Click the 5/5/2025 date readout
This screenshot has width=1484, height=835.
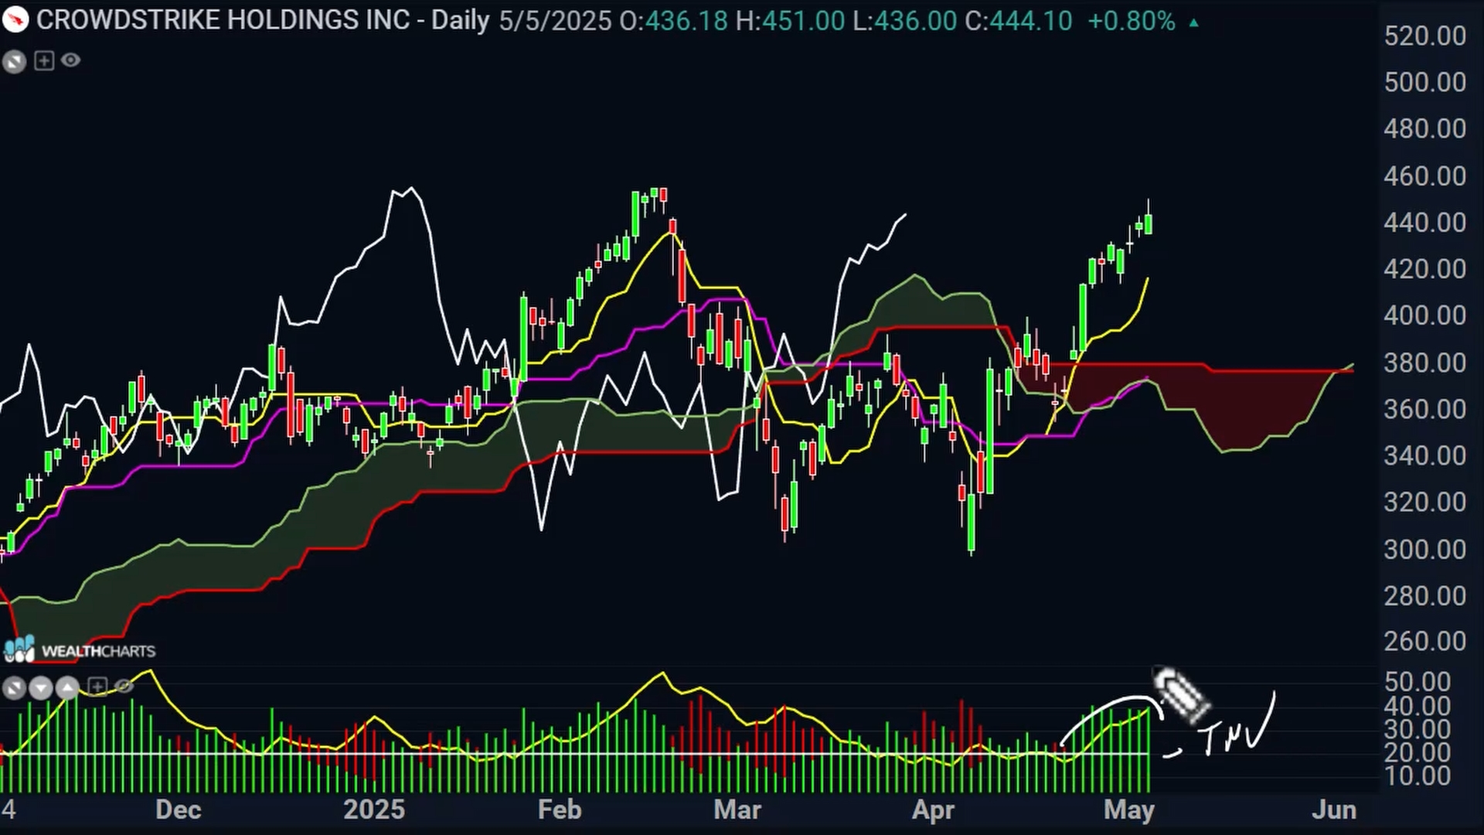556,21
